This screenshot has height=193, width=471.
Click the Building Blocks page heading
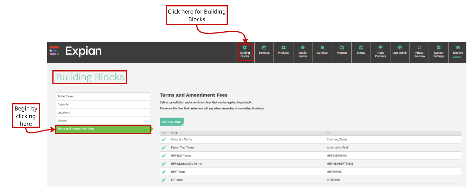pyautogui.click(x=90, y=77)
